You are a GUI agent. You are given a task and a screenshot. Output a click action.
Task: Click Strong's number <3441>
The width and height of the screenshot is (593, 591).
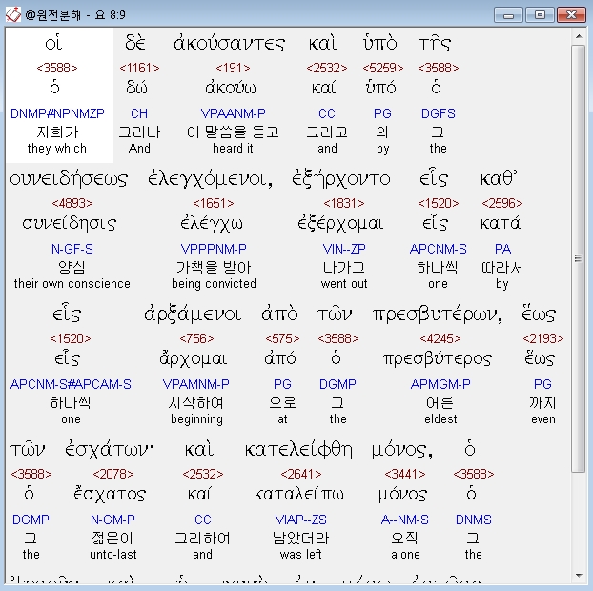[405, 474]
